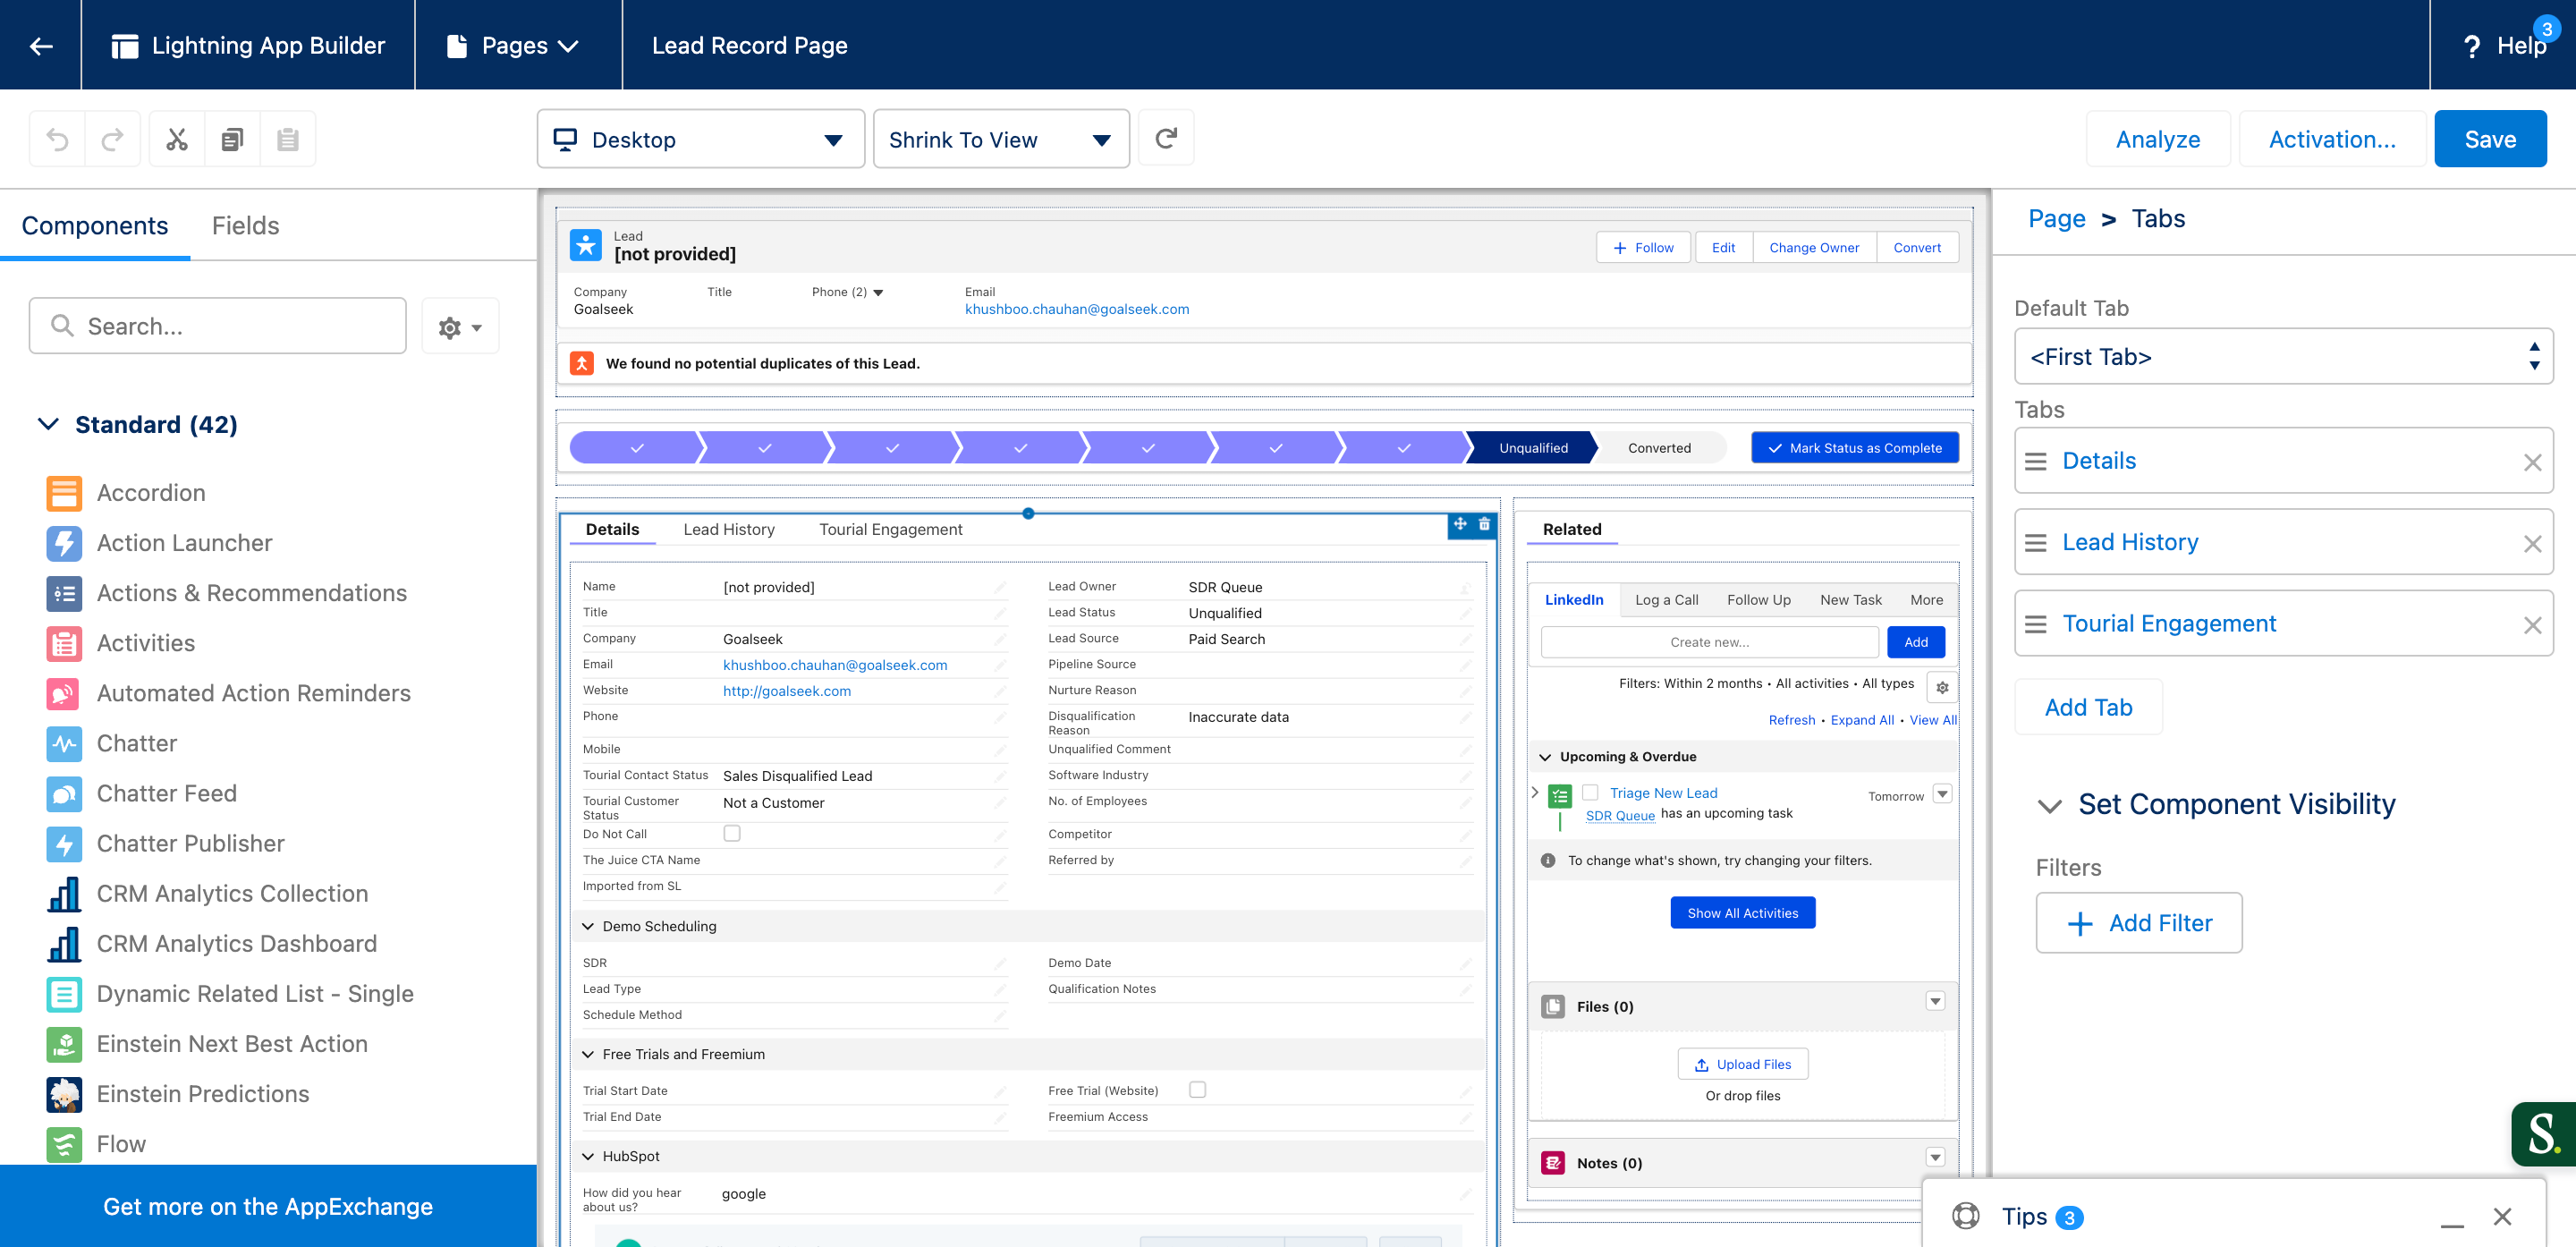The height and width of the screenshot is (1247, 2576).
Task: Click the cut scissors icon
Action: (x=177, y=139)
